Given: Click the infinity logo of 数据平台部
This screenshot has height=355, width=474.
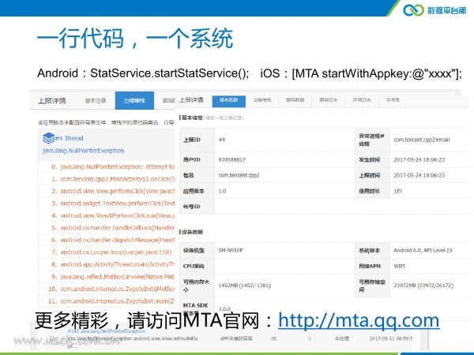Looking at the screenshot, I should coord(413,9).
